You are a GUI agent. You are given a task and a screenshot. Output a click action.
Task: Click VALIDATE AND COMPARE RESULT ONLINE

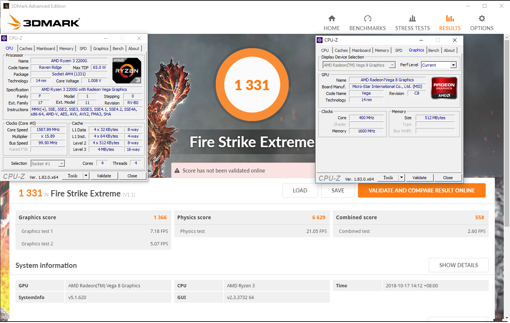click(422, 191)
